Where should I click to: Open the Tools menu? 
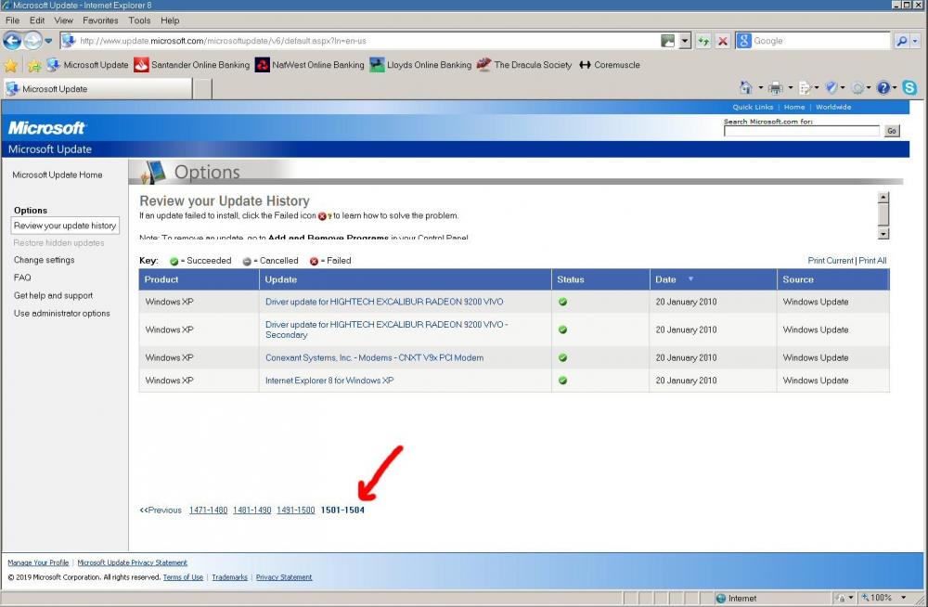click(139, 19)
